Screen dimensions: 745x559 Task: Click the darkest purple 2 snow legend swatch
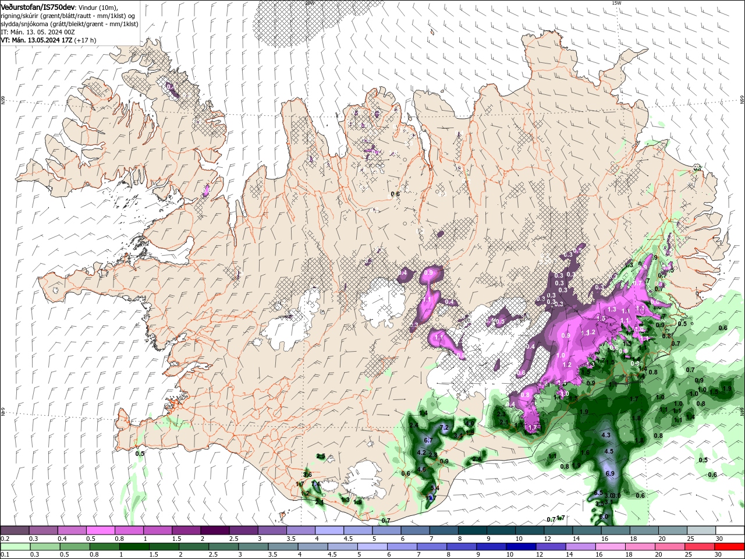click(215, 530)
